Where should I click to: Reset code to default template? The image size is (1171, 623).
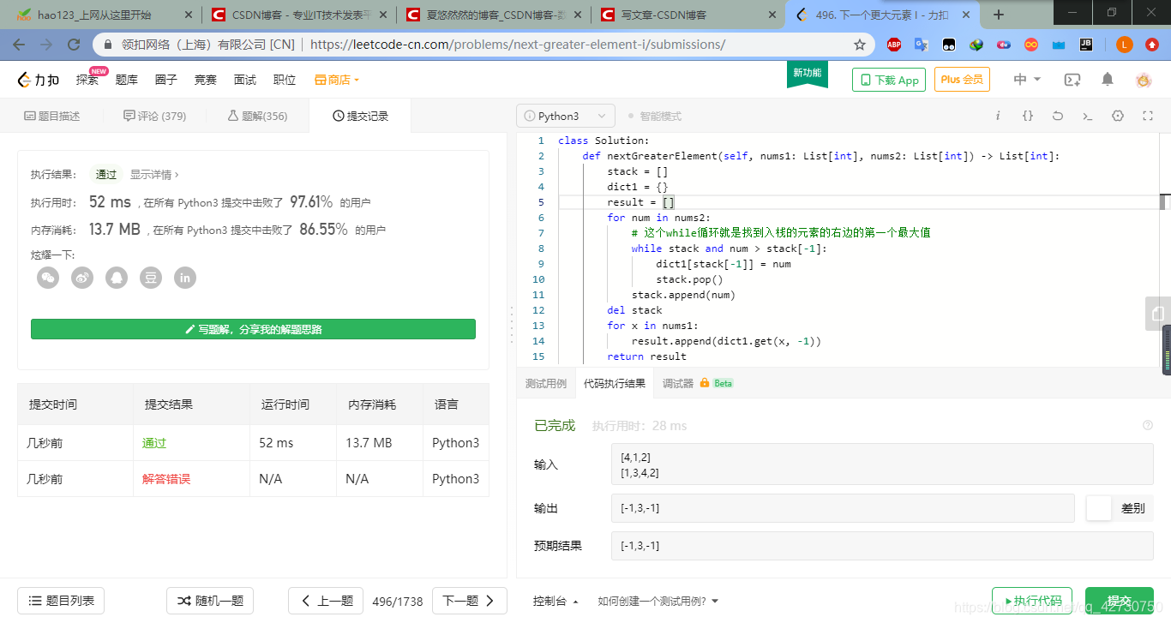coord(1058,116)
